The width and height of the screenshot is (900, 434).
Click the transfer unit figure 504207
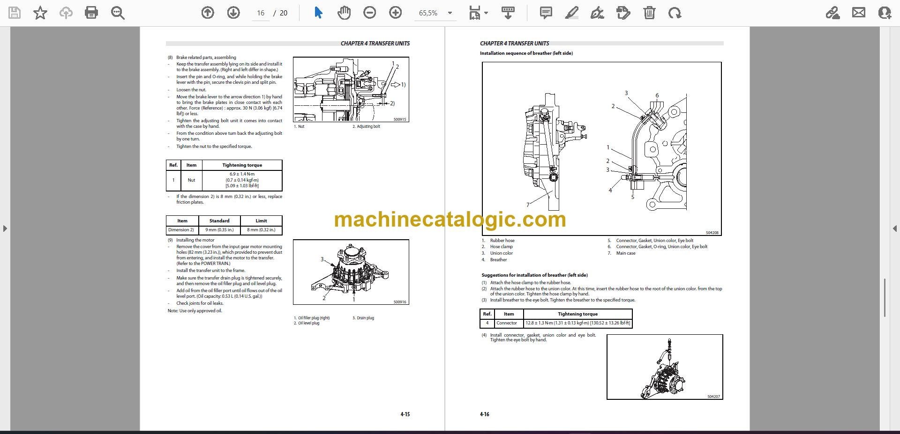(665, 367)
